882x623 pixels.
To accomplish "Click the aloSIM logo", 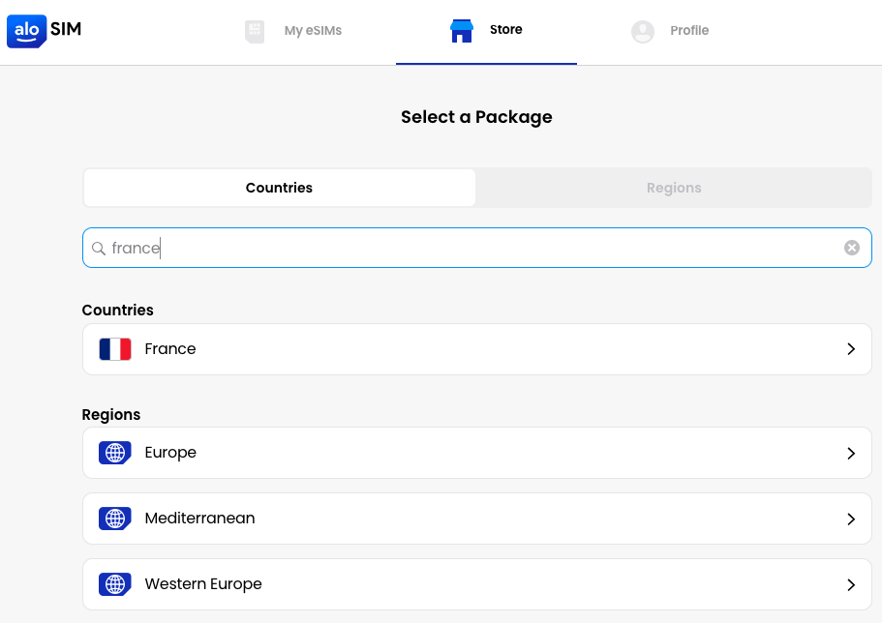I will click(45, 30).
